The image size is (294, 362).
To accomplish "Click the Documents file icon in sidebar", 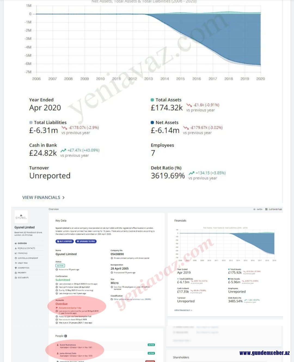I will (16, 278).
